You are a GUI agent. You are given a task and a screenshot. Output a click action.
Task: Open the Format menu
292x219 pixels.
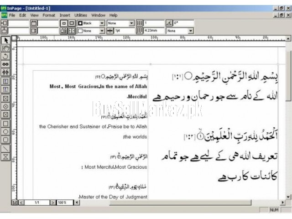coord(49,15)
